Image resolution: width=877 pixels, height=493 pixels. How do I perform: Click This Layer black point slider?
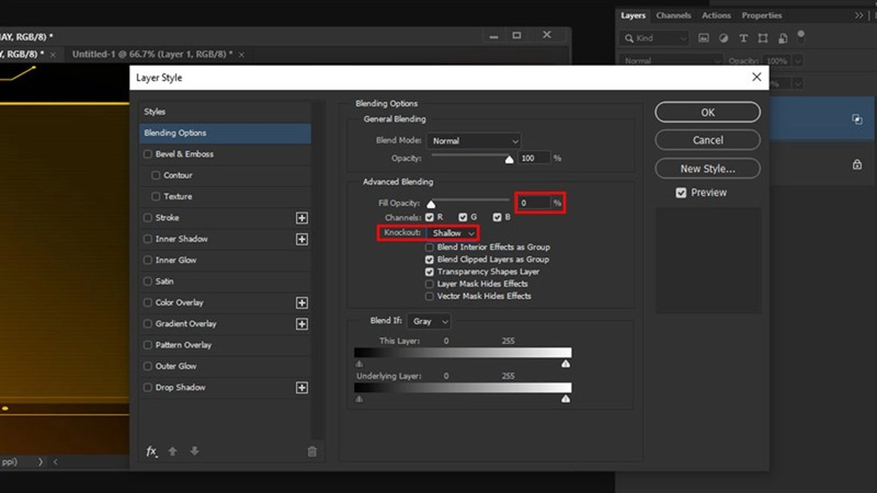pos(359,364)
